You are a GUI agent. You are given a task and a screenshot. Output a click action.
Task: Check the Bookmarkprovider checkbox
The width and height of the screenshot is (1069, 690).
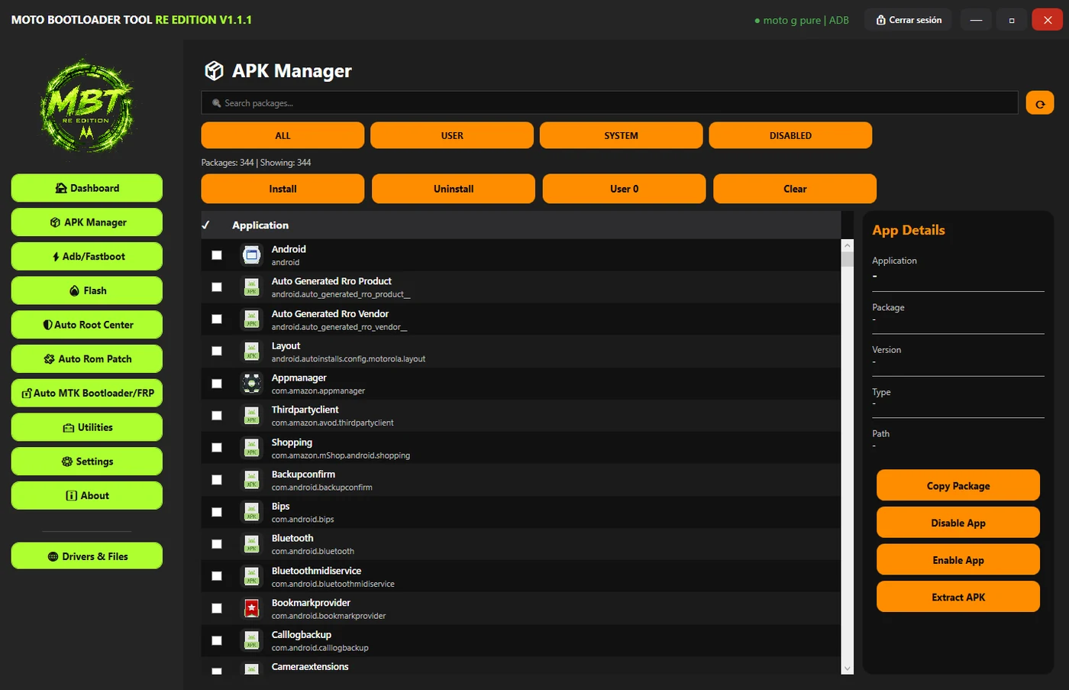pos(217,608)
